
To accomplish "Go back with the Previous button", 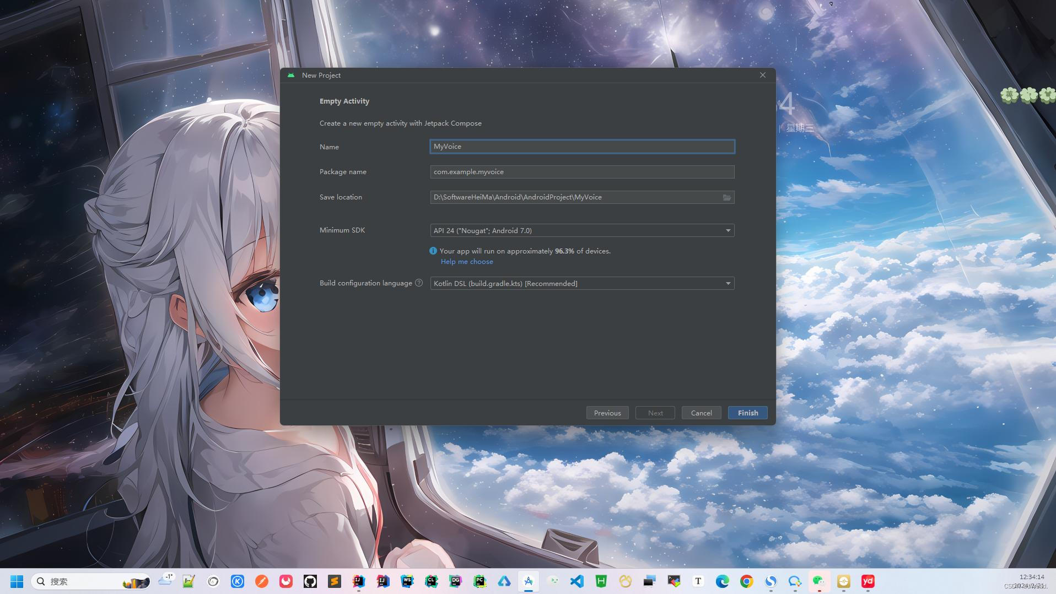I will (607, 413).
